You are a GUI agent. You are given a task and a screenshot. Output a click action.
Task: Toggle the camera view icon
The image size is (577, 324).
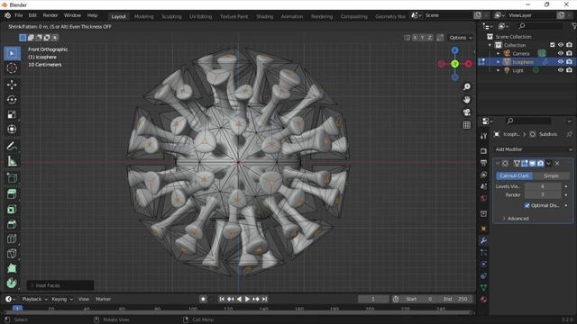point(467,112)
